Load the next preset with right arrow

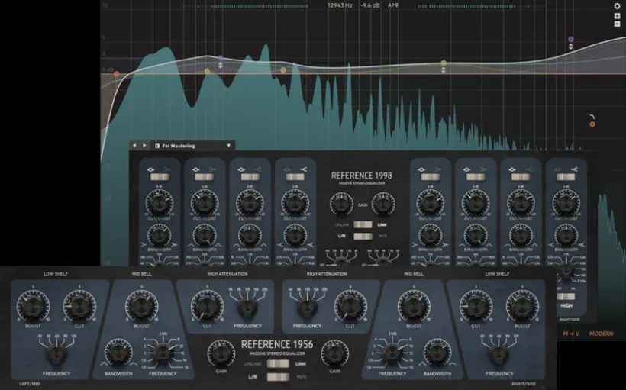pyautogui.click(x=144, y=146)
